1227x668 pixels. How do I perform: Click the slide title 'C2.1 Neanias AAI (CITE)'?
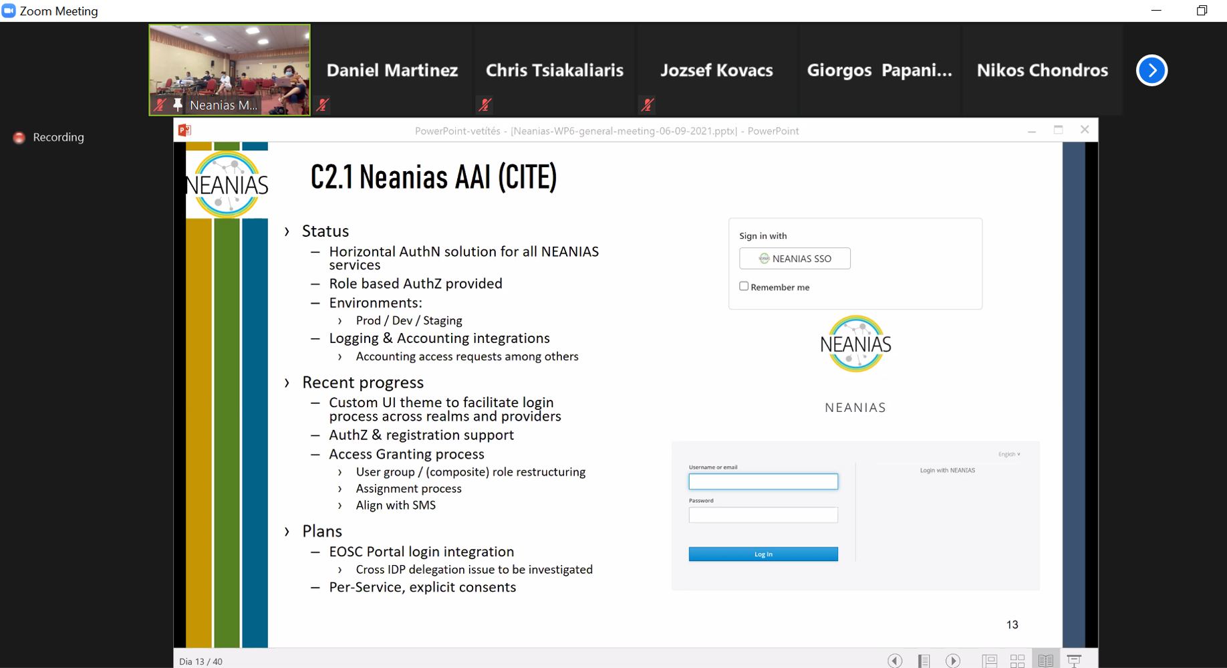tap(434, 177)
